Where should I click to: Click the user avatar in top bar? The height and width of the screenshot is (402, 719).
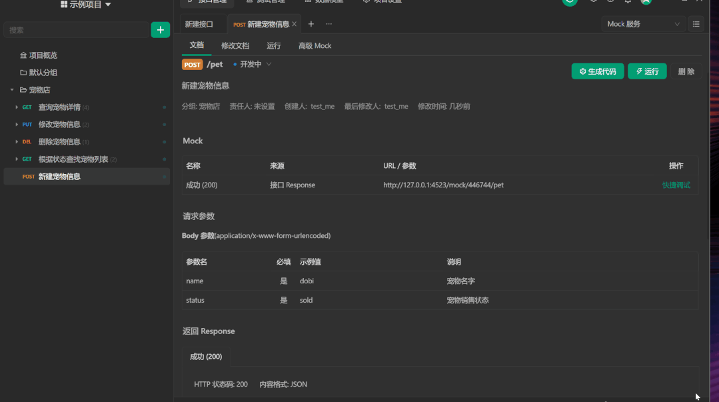(x=644, y=2)
